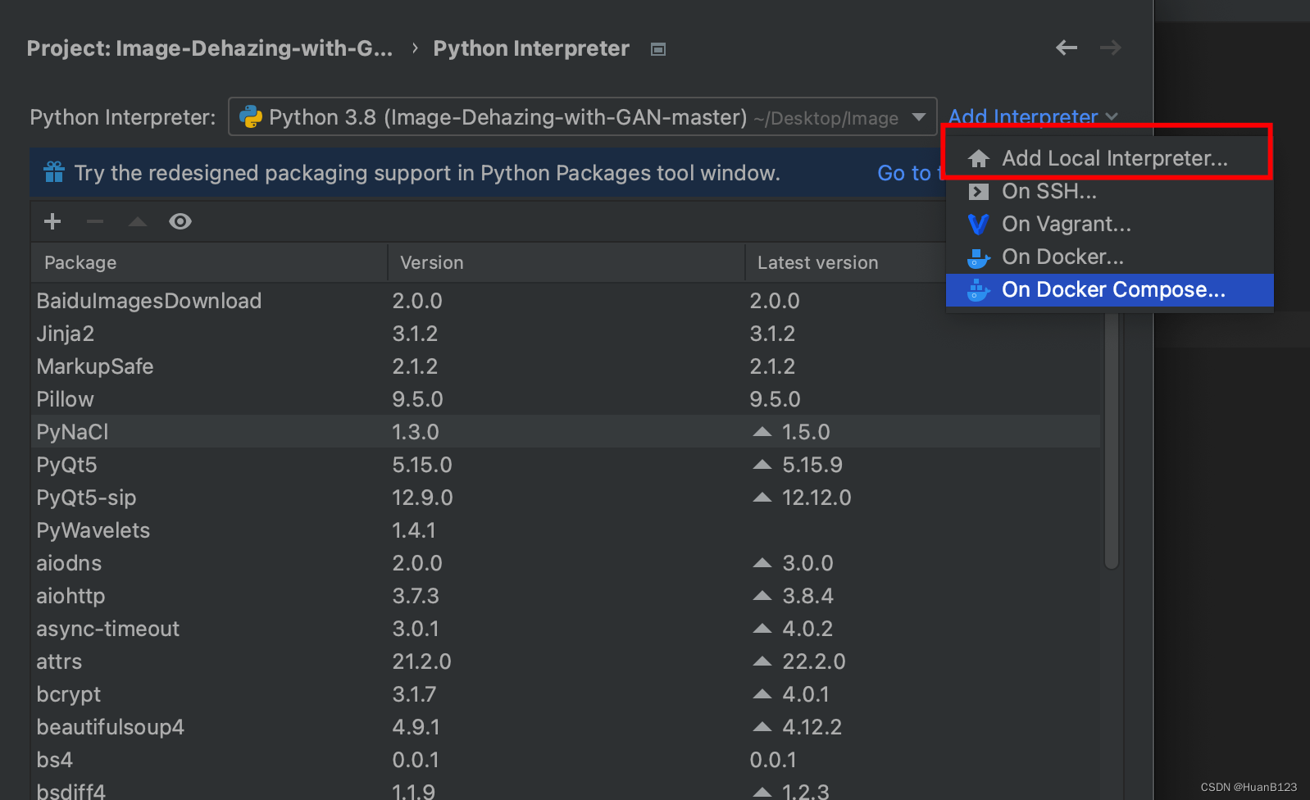This screenshot has height=800, width=1310.
Task: Click the Go to tool window link
Action: click(911, 173)
